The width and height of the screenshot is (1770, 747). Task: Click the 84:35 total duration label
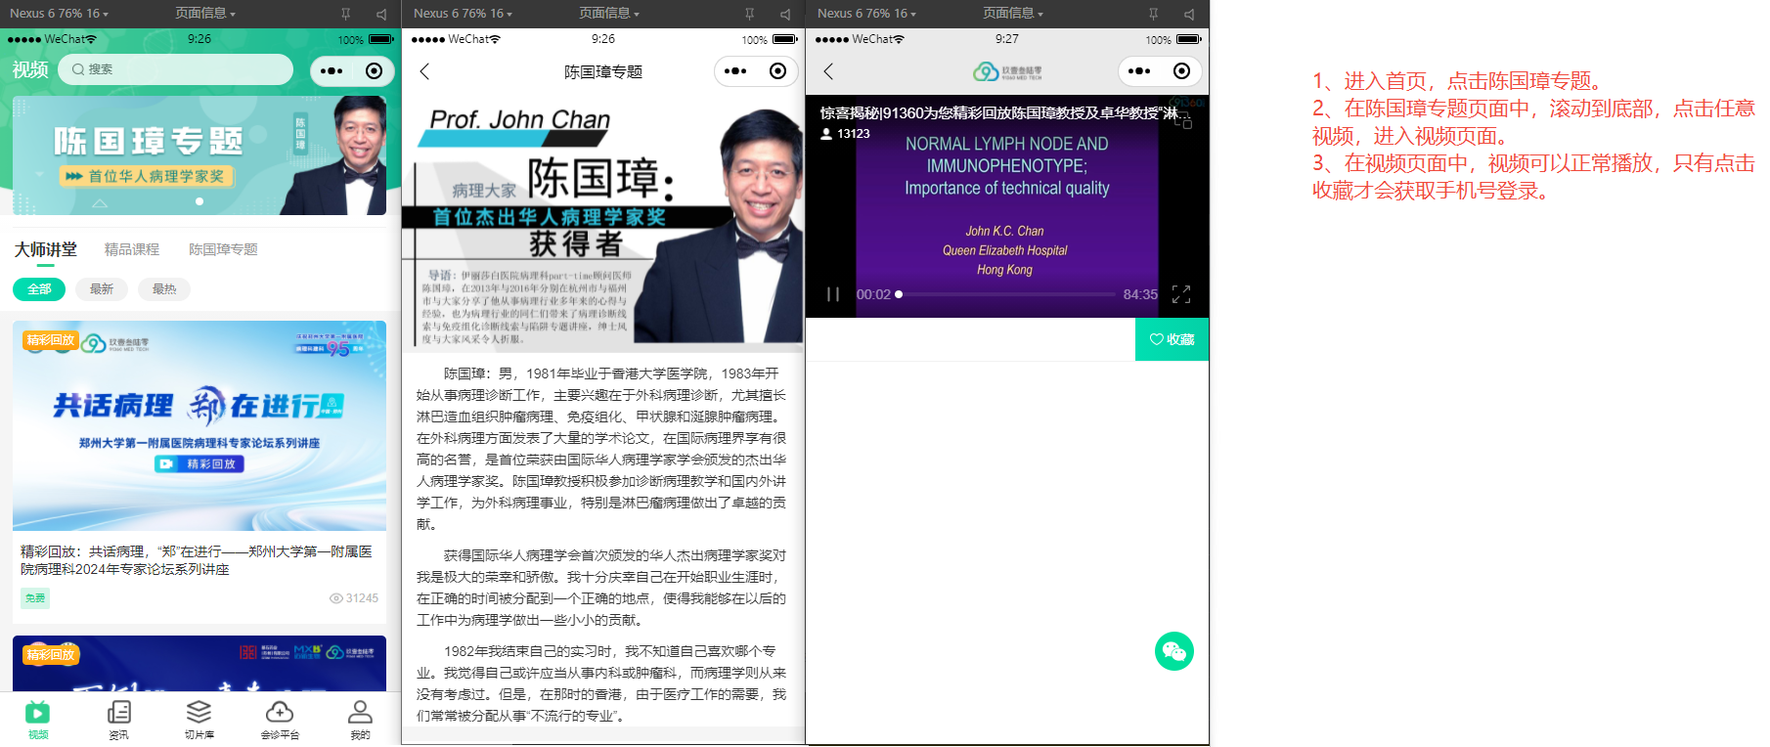[x=1140, y=294]
